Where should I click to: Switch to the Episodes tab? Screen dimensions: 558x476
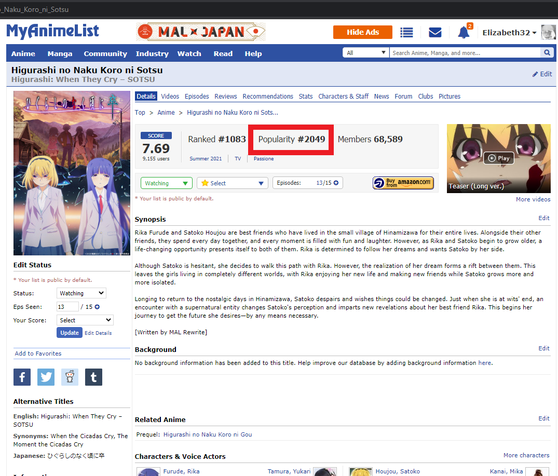197,97
